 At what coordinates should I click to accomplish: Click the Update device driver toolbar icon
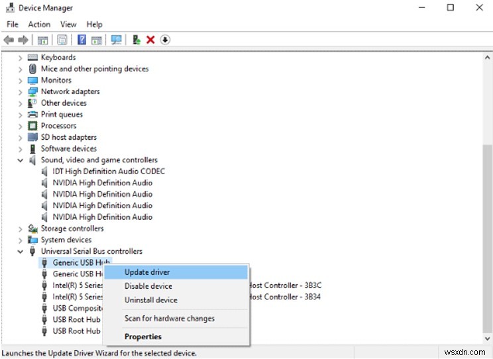(x=136, y=40)
